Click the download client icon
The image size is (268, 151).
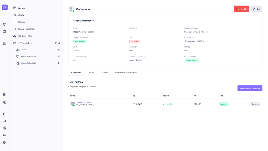[x=5, y=135]
